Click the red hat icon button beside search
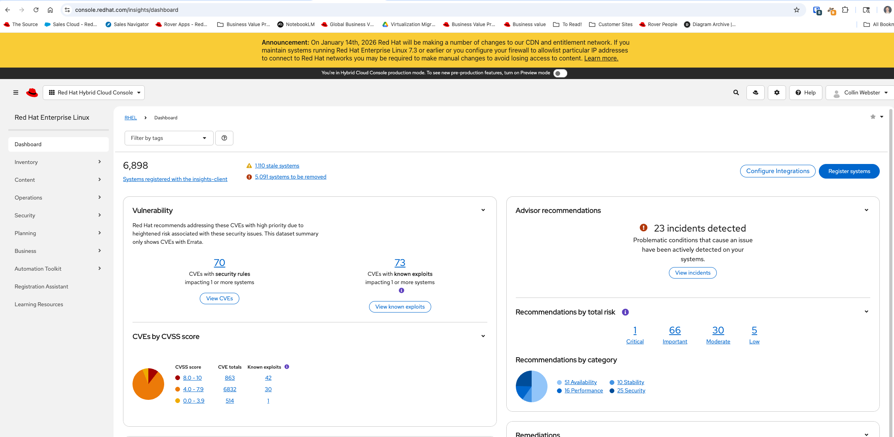Image resolution: width=894 pixels, height=437 pixels. point(756,92)
